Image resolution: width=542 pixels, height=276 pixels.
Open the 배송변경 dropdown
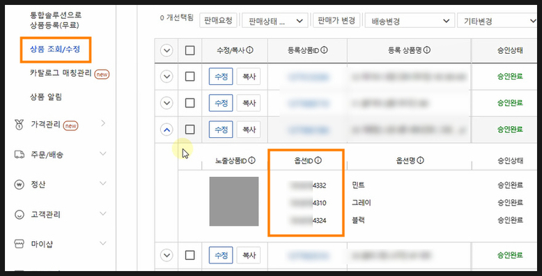(410, 21)
